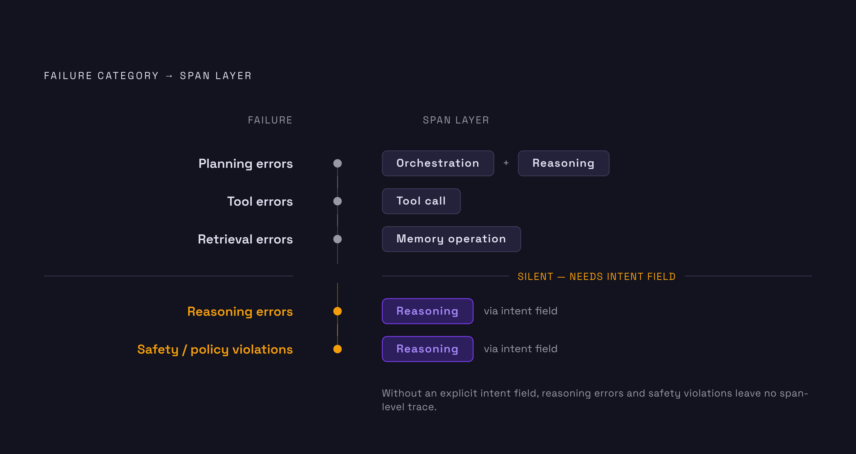Click the orange dot next to Reasoning errors
This screenshot has width=856, height=454.
[337, 311]
